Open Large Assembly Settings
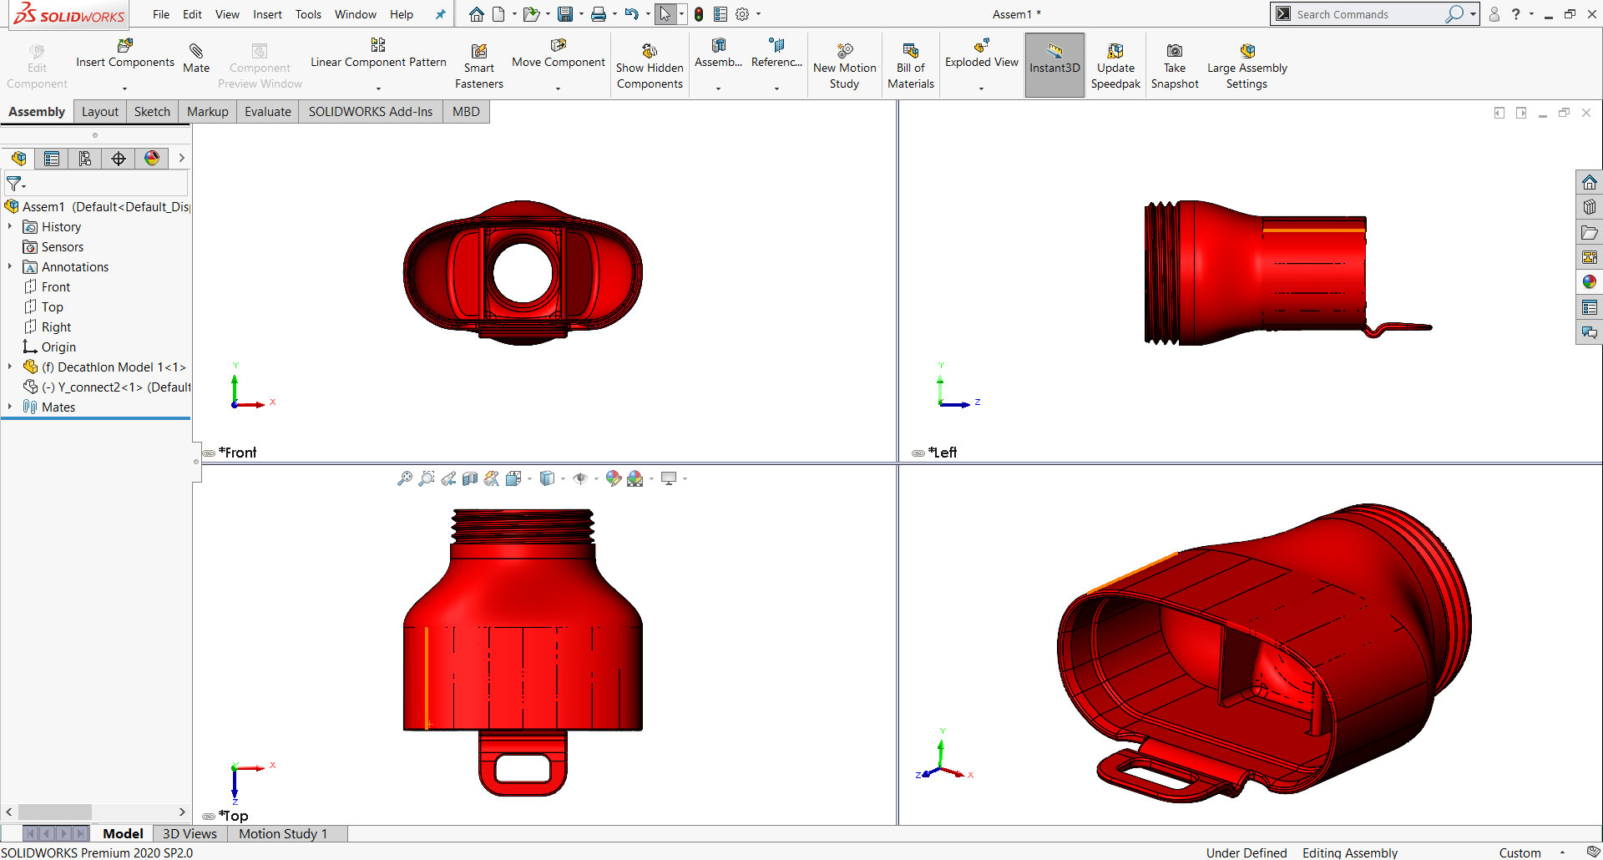Viewport: 1603px width, 860px height. pyautogui.click(x=1246, y=67)
